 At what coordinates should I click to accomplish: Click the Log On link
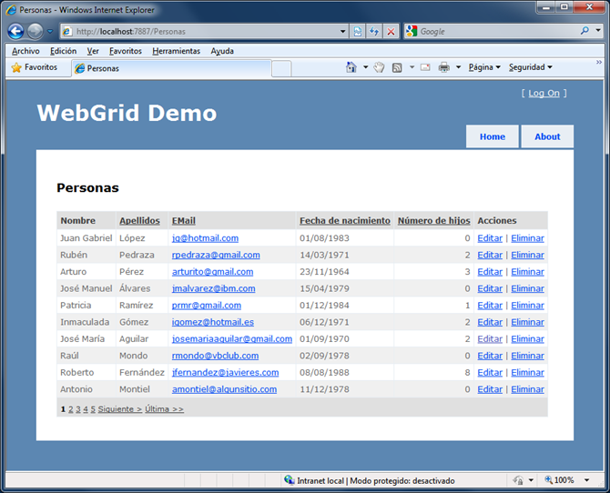pyautogui.click(x=544, y=94)
